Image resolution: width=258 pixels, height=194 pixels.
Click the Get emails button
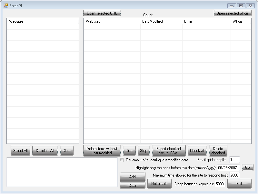tap(159, 184)
